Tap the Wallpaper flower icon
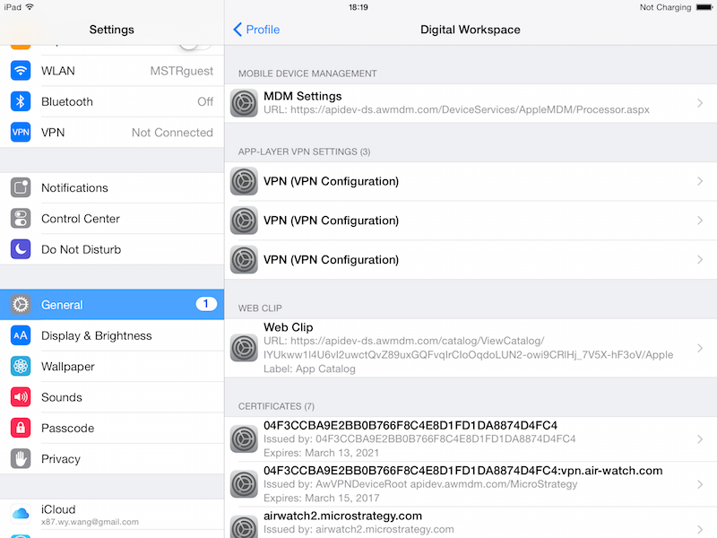Screen dimensions: 717x538 [21, 367]
